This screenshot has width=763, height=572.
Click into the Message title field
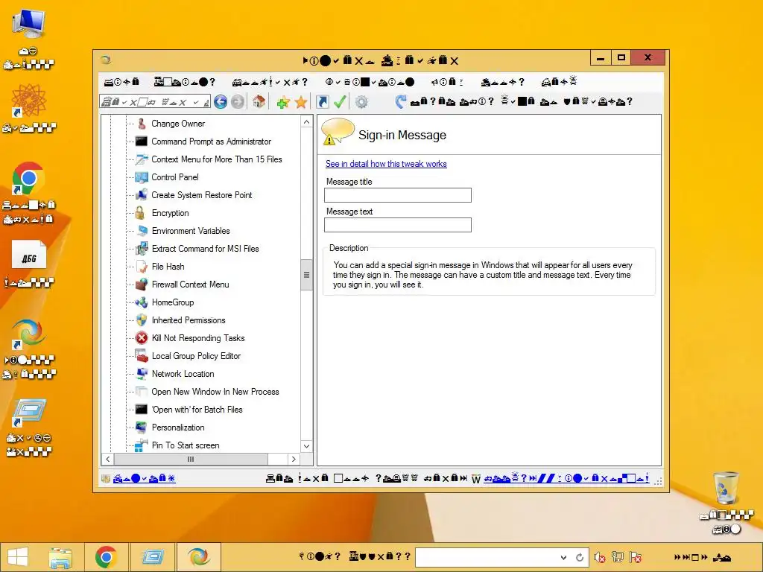tap(398, 195)
